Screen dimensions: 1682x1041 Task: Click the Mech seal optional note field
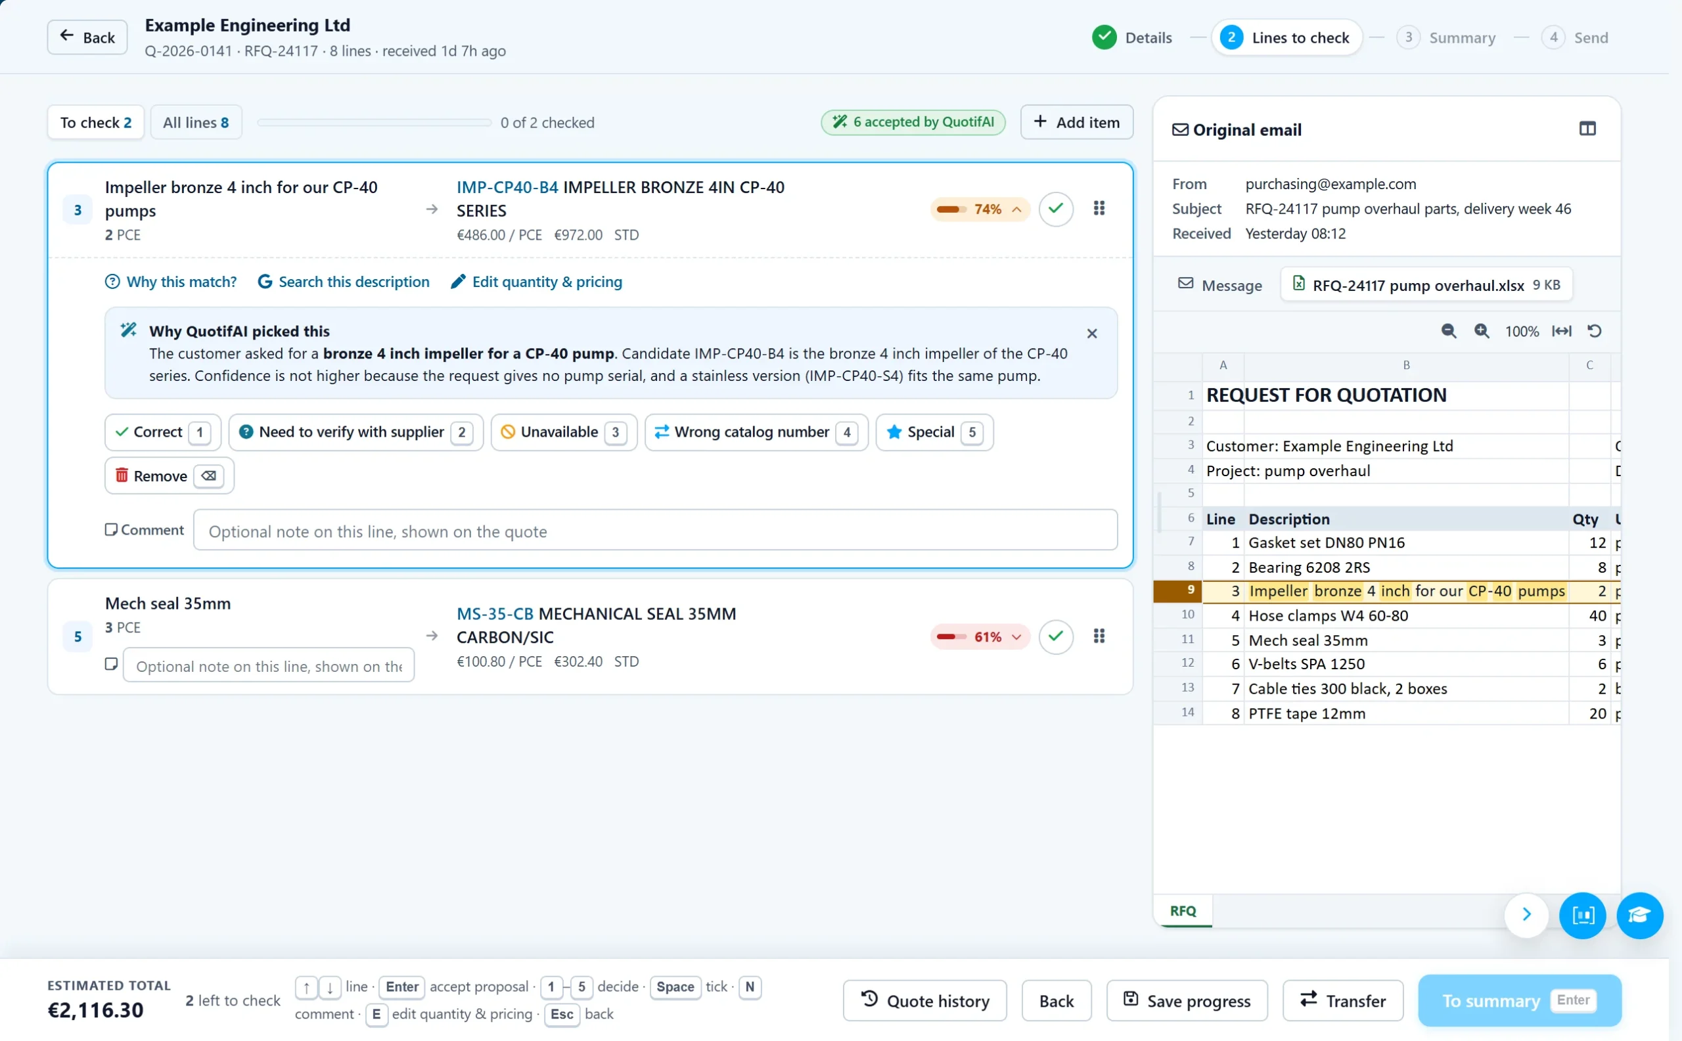(269, 666)
